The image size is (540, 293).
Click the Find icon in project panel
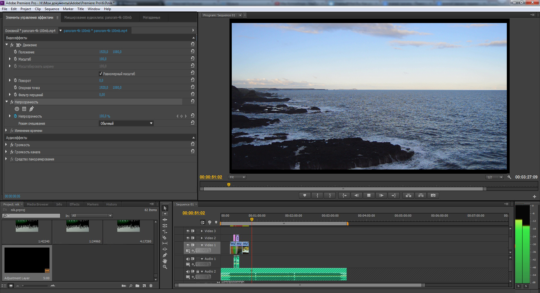pos(131,286)
